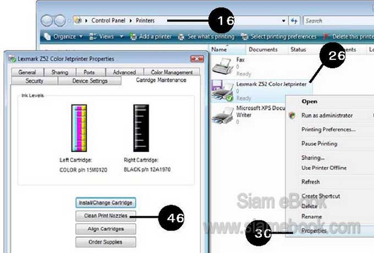Click the Organize toolbar icon
Image resolution: width=374 pixels, height=253 pixels.
47,36
